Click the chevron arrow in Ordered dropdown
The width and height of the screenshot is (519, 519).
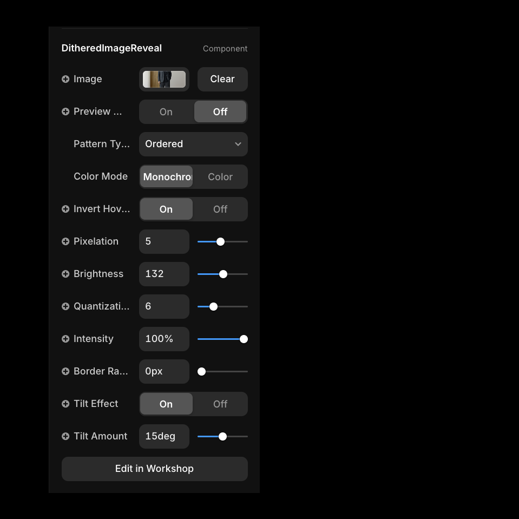pyautogui.click(x=238, y=144)
